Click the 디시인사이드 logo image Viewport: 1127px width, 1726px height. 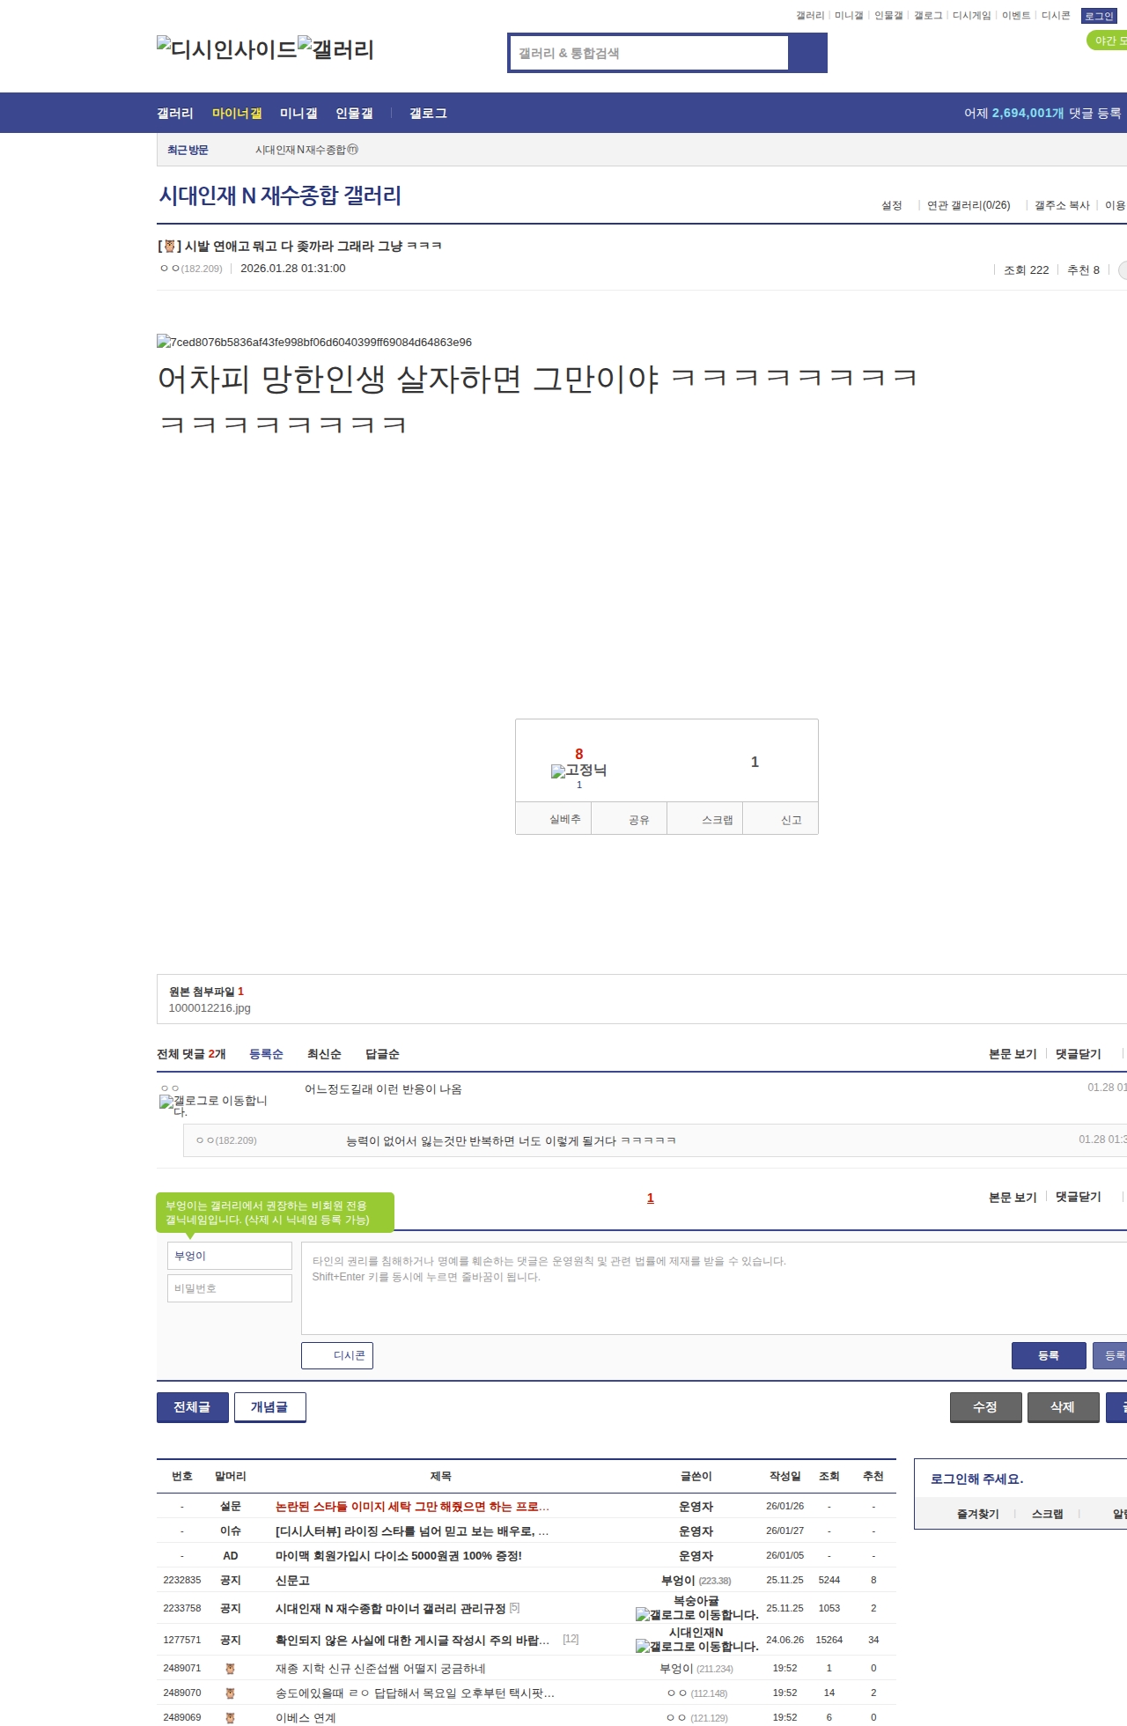(227, 49)
